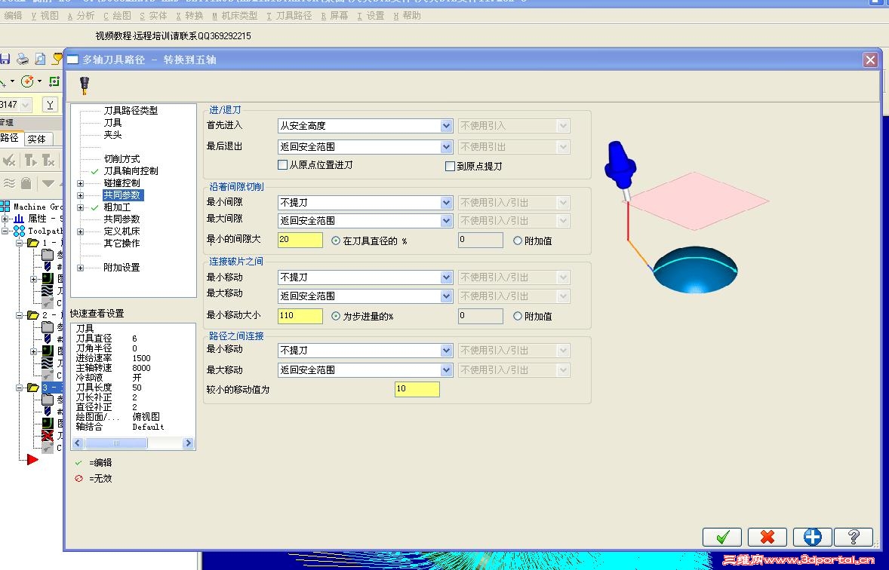The image size is (889, 570).
Task: Click 最小的间隙大 field containing 20
Action: [x=300, y=240]
